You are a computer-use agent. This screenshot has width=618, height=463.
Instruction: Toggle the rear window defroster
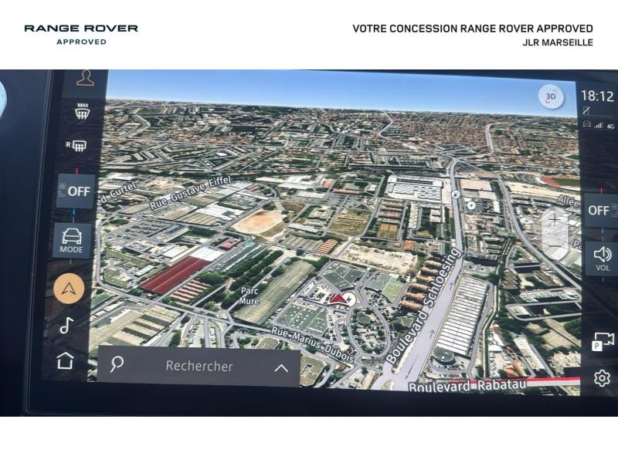77,145
